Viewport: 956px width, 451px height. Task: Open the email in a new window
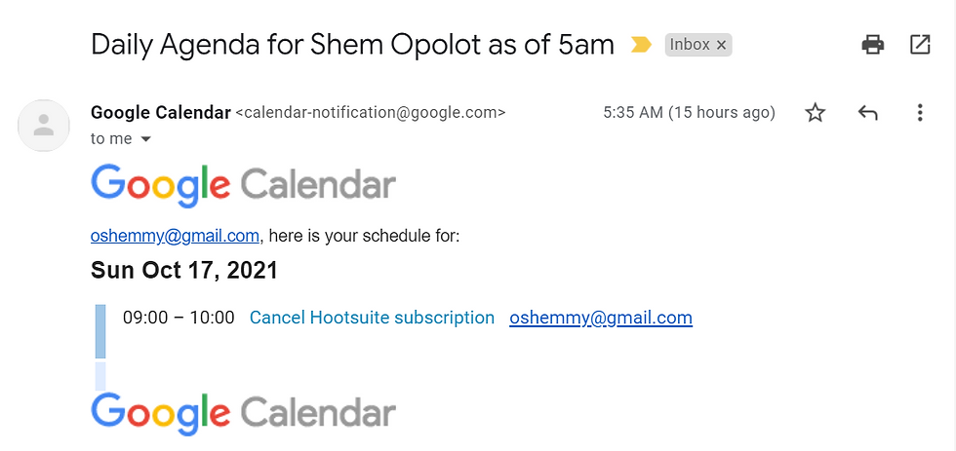coord(919,45)
